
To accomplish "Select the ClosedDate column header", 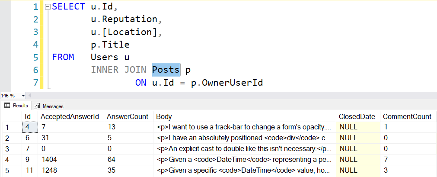I will [x=358, y=116].
